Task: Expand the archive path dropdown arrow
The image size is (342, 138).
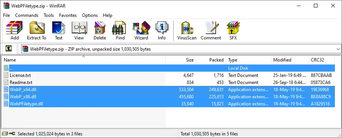Action: (x=338, y=49)
